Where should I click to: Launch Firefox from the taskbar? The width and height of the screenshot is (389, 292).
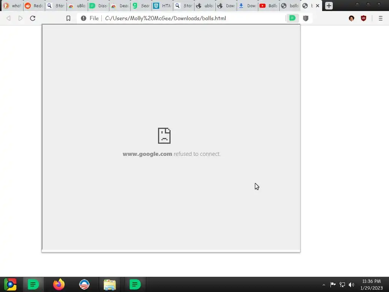point(59,284)
